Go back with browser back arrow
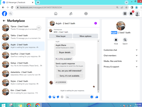The image size is (142, 107). coord(3,7)
